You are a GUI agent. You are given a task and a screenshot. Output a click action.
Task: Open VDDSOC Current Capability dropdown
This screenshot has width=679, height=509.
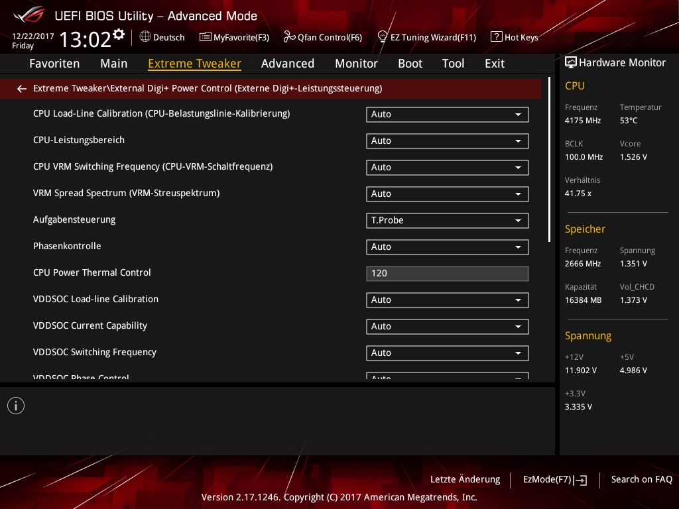[448, 326]
